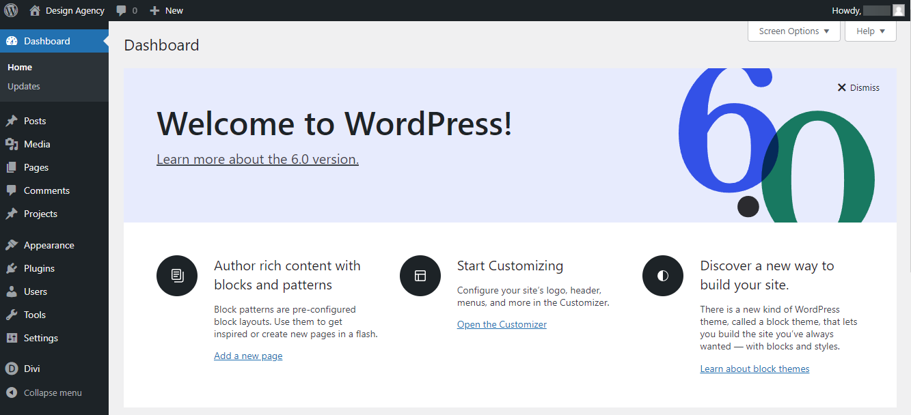Open the Plugins menu
Screen dimensions: 911x415
(x=39, y=268)
